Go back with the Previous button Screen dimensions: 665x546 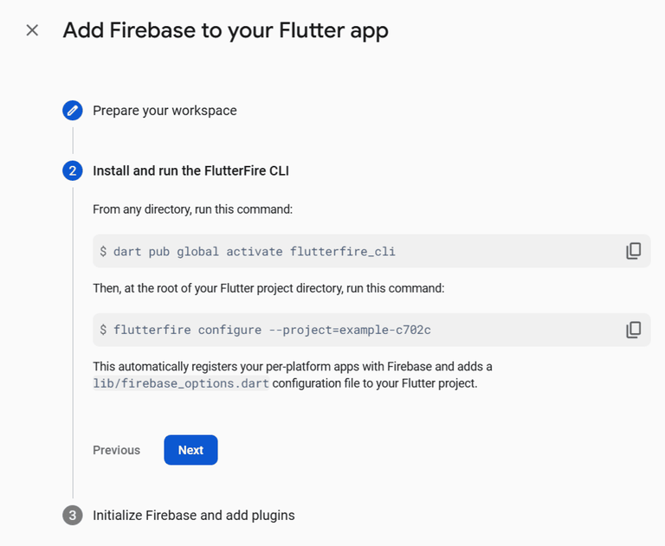(116, 450)
